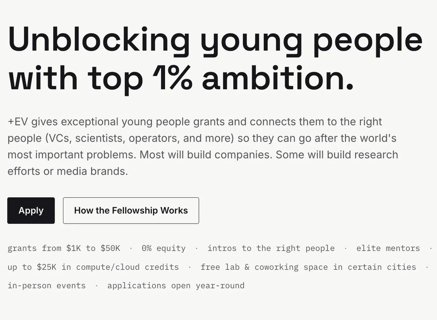The image size is (437, 320).
Task: Click "Some will build research" sentence text
Action: (337, 155)
